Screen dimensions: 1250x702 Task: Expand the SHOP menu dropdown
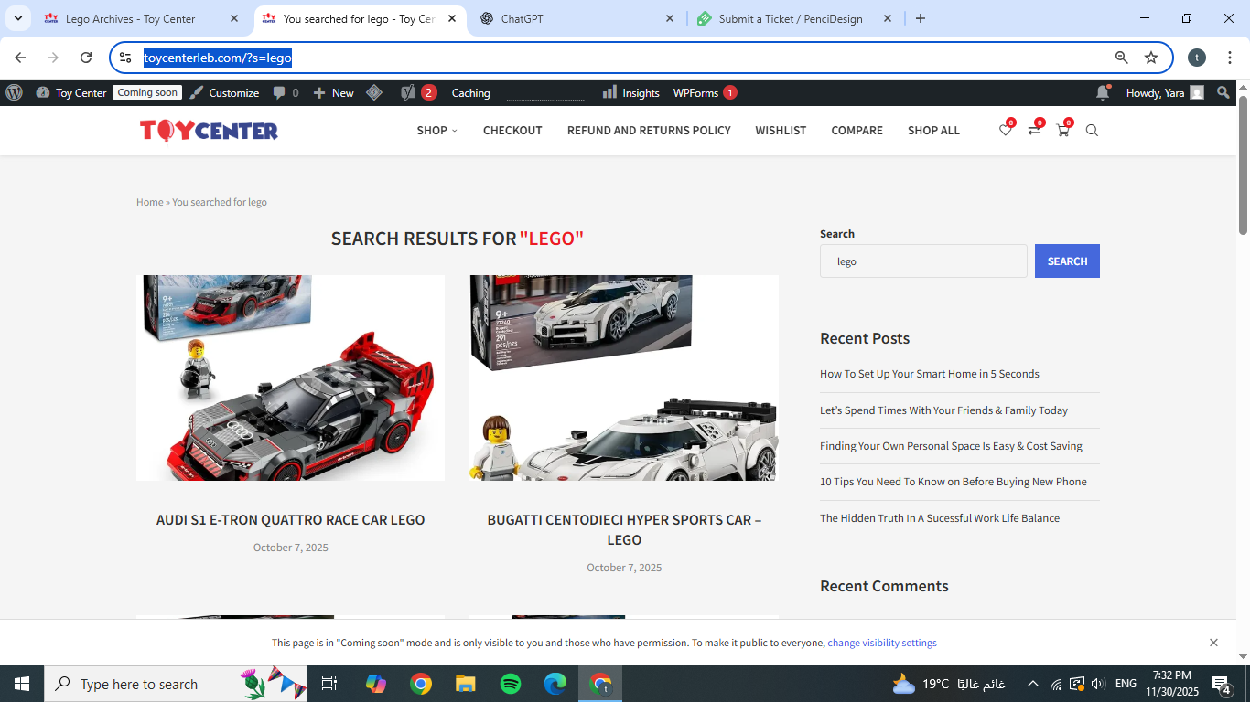click(x=436, y=131)
